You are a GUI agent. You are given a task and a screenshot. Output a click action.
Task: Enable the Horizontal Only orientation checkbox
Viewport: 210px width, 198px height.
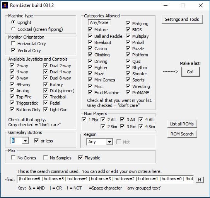pyautogui.click(x=13, y=43)
